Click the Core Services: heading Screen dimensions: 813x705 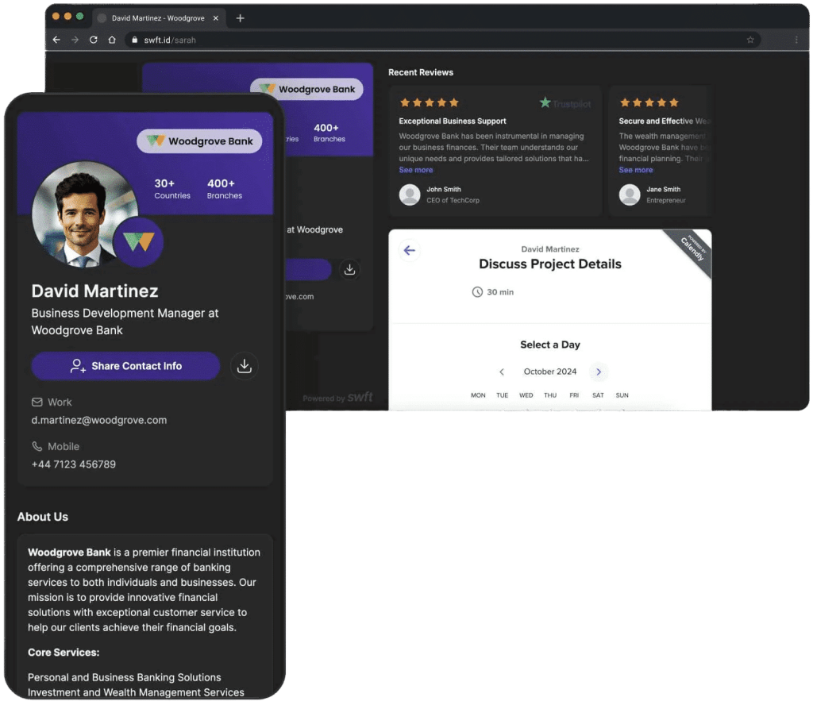coord(64,653)
